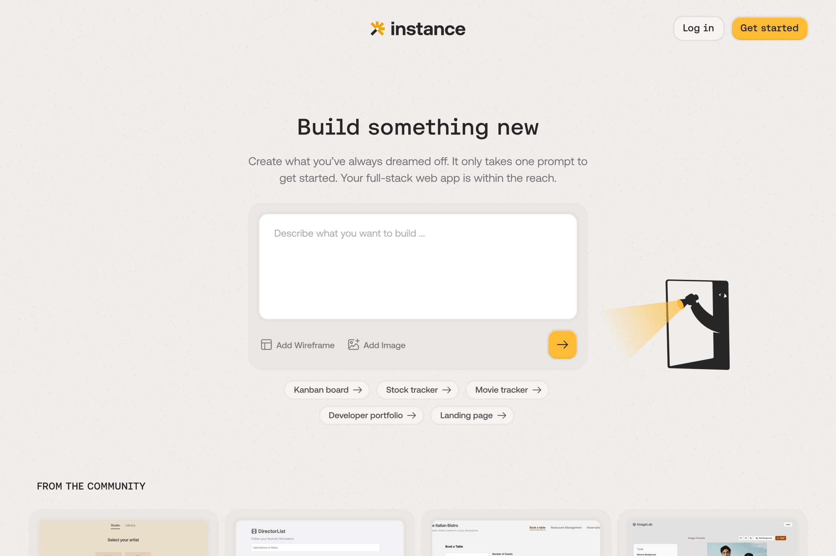Choose the Developer portfolio suggestion
This screenshot has height=556, width=836.
[371, 416]
